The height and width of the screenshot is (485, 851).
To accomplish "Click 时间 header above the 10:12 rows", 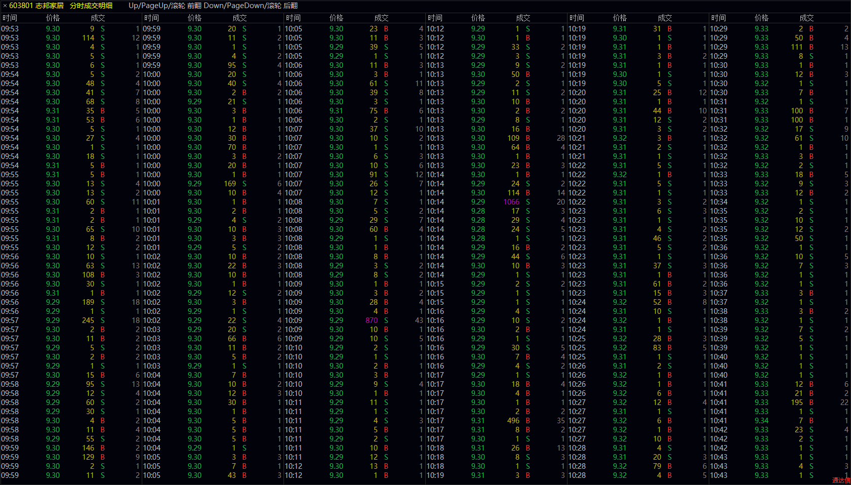I will (435, 18).
